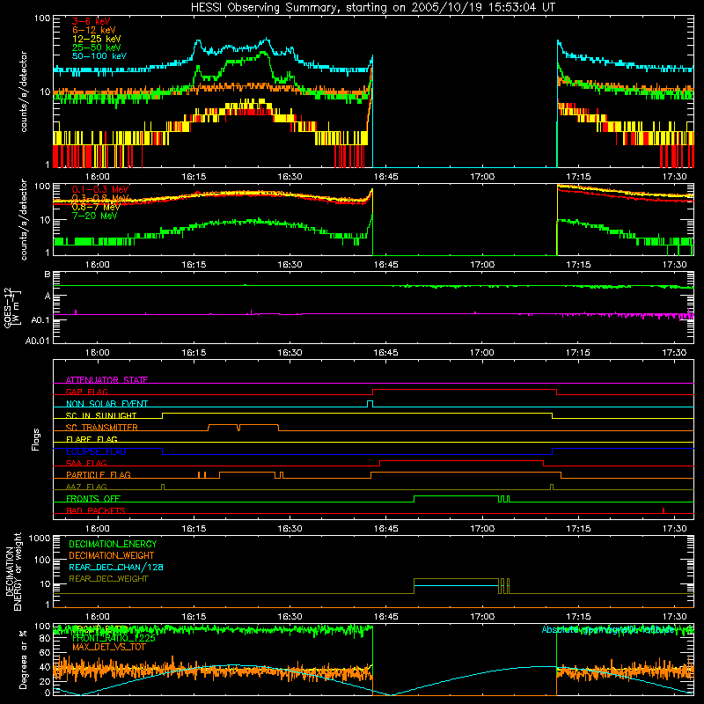Click the AAZ_FLAG label
The image size is (704, 704).
tap(86, 487)
